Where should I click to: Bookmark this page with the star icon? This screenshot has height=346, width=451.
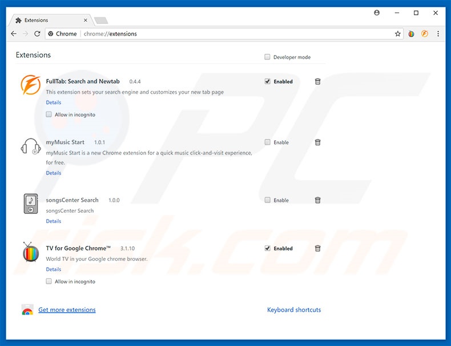tap(397, 34)
